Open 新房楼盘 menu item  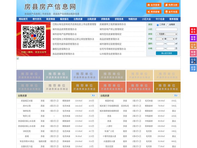point(51,19)
